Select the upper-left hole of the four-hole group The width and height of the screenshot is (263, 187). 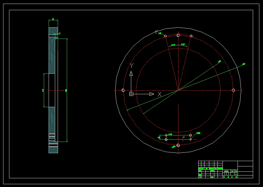[166, 135]
